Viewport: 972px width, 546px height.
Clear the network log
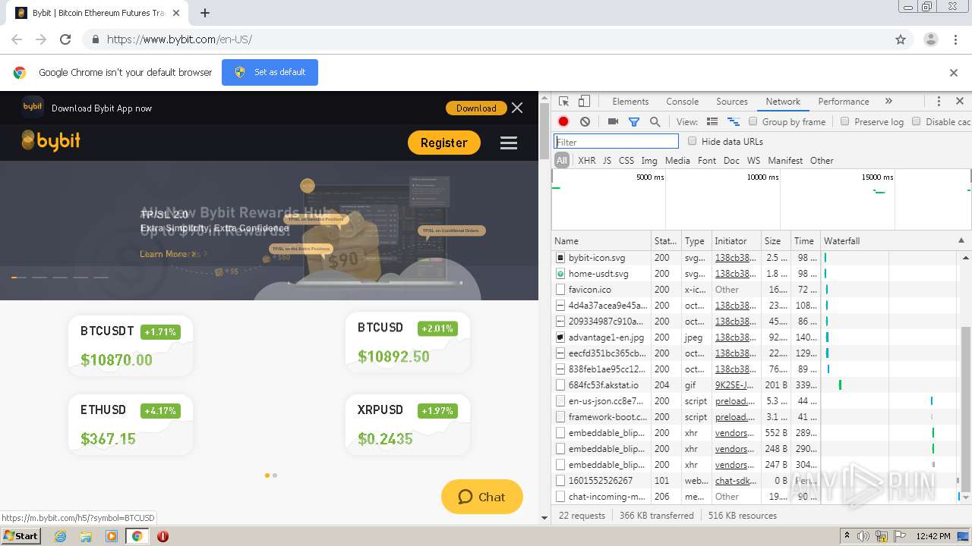[585, 121]
